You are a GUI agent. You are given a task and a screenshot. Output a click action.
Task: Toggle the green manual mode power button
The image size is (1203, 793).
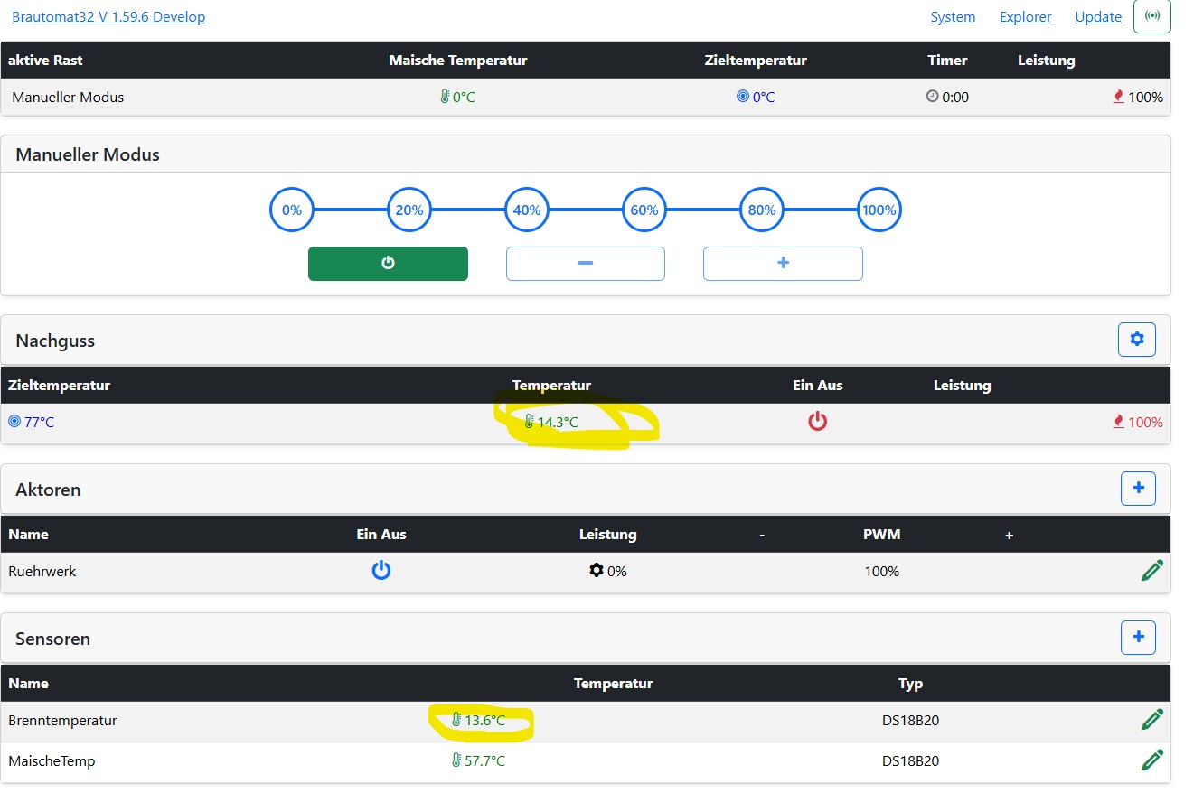point(388,264)
